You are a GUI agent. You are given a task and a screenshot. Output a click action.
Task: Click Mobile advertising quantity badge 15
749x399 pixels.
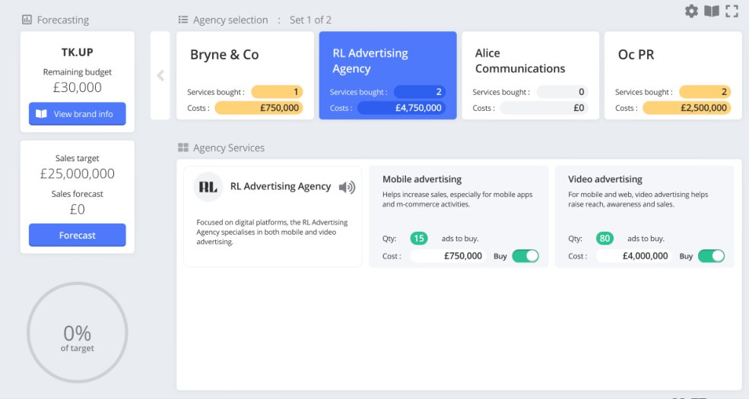419,238
